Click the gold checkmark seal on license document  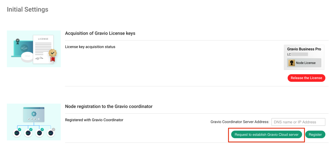(52, 53)
